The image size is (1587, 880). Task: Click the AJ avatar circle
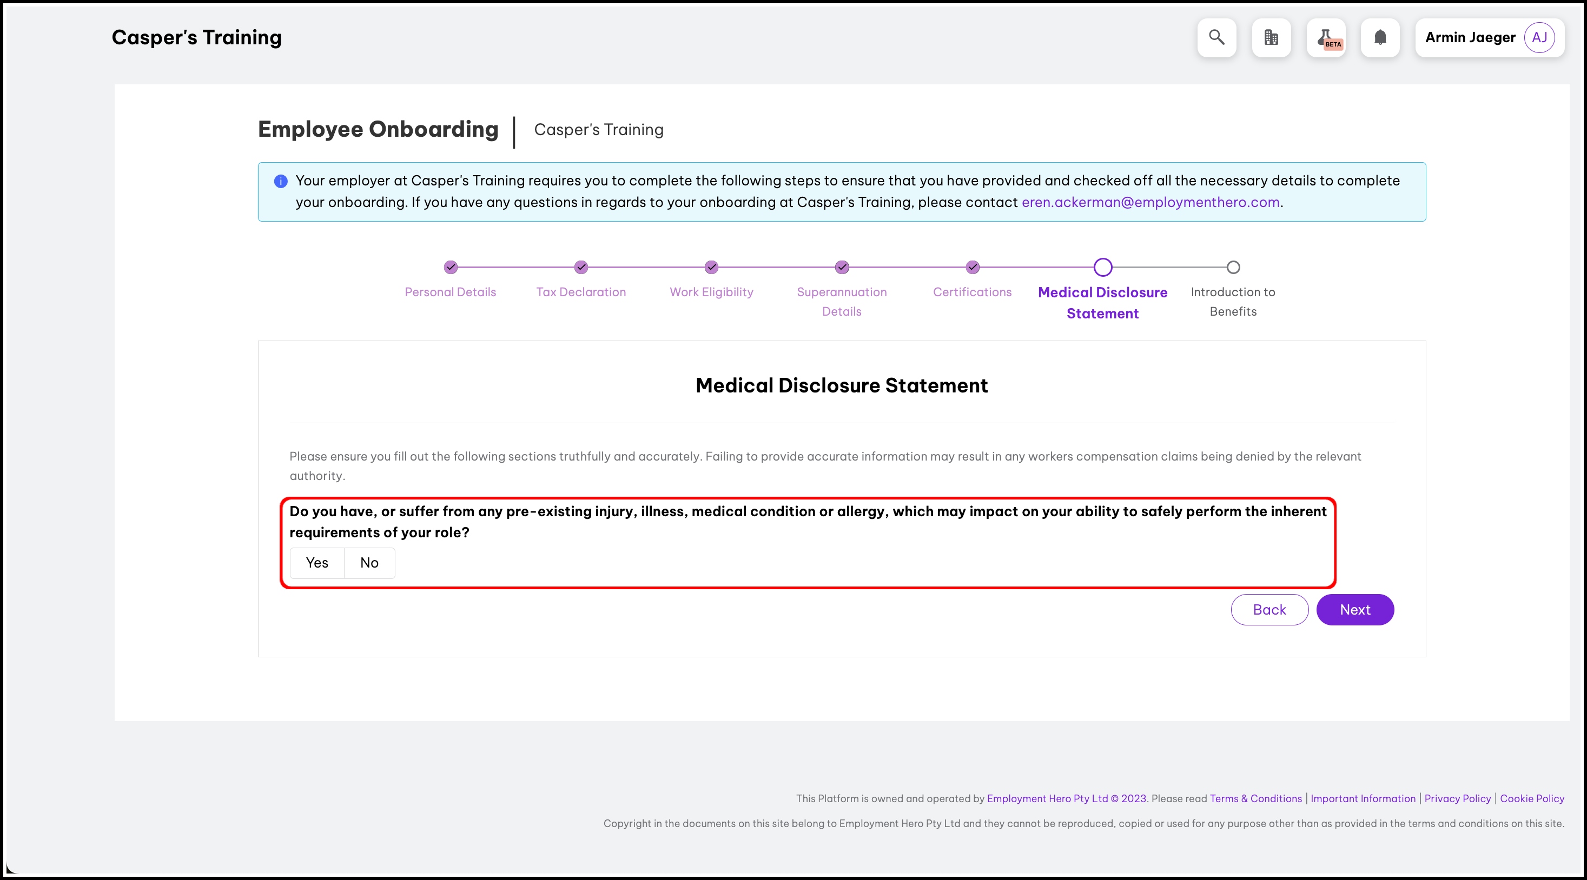click(x=1539, y=37)
